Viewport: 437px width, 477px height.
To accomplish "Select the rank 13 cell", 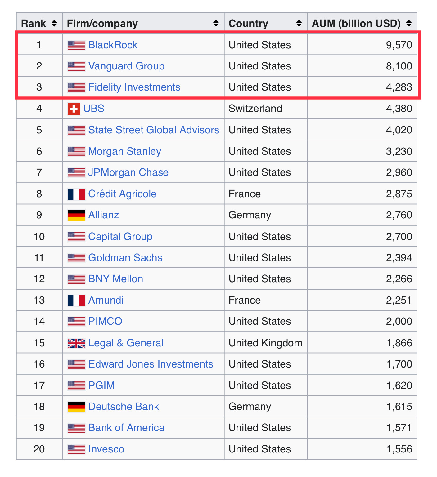I will (39, 300).
